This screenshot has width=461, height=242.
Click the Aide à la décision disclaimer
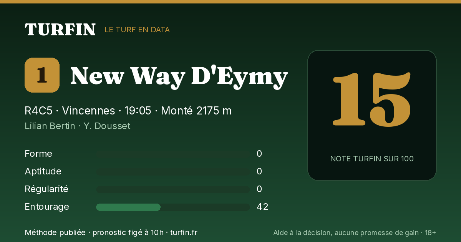[355, 232]
